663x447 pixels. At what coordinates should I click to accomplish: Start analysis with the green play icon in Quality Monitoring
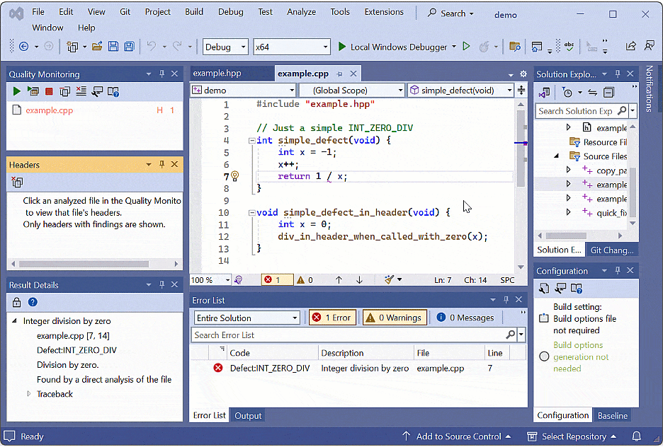pos(16,91)
